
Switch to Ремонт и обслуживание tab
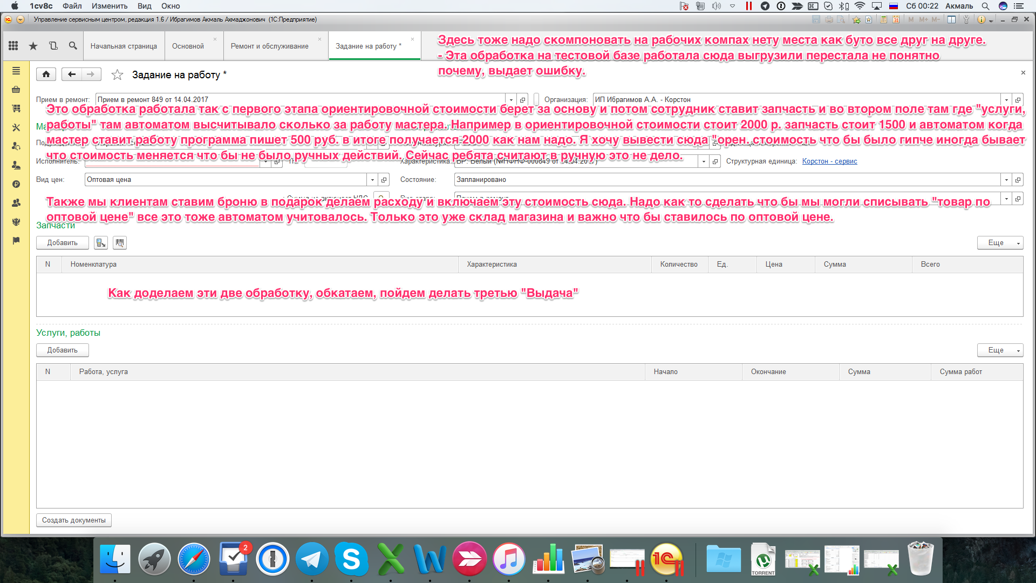269,46
